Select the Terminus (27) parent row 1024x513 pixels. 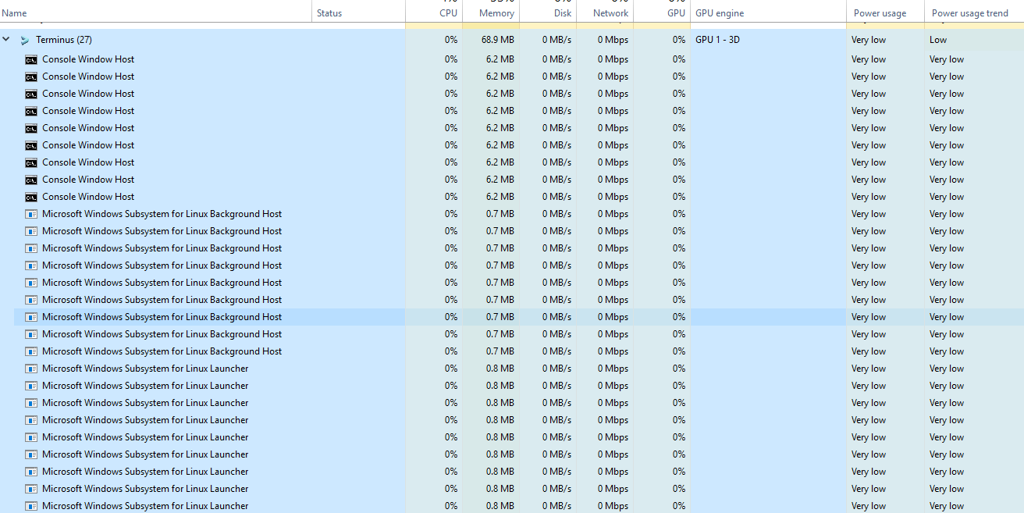click(156, 39)
